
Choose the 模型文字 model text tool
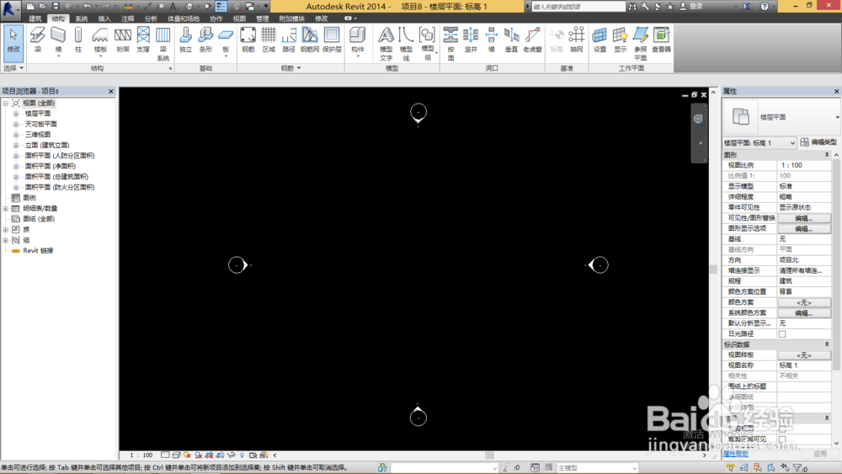[386, 44]
